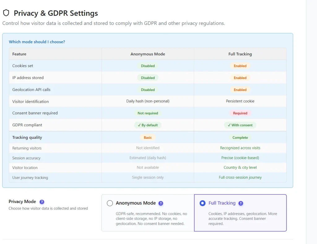Click the 'GDPR compliant' row label
Screen dimensions: 317x244
(x=27, y=125)
